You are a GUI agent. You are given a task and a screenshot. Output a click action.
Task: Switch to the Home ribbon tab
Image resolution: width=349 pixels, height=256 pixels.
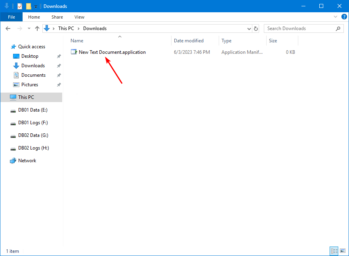coord(34,17)
